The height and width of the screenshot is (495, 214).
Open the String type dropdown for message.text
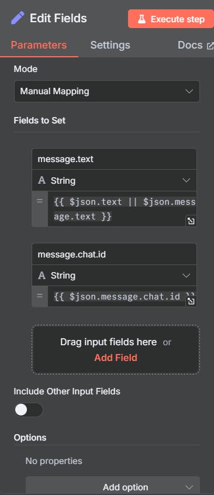[x=114, y=181]
